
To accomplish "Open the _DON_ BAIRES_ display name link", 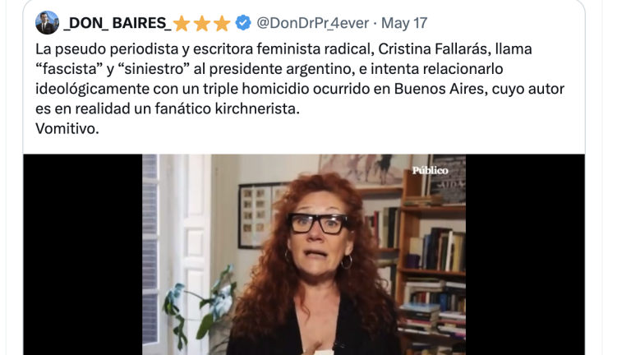I will [x=117, y=23].
